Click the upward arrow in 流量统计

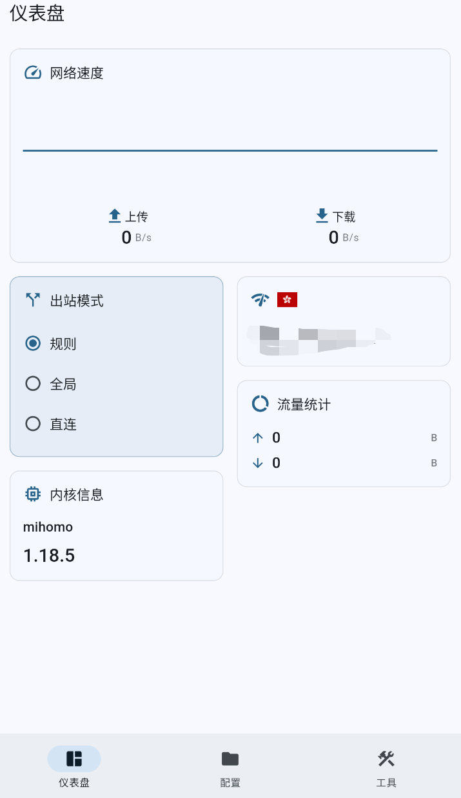pyautogui.click(x=259, y=437)
